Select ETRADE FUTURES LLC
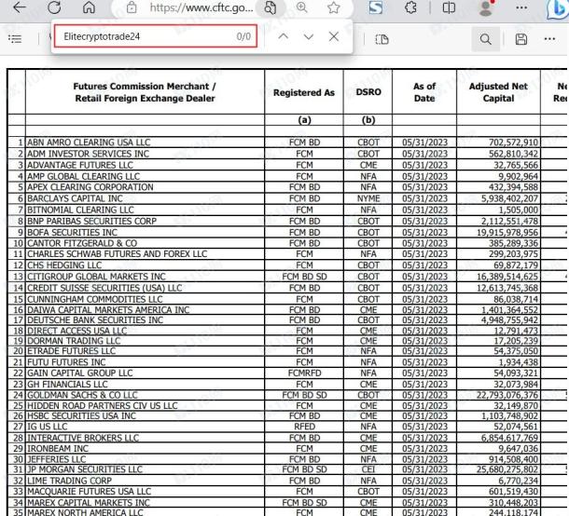This screenshot has height=516, width=569. click(x=71, y=351)
